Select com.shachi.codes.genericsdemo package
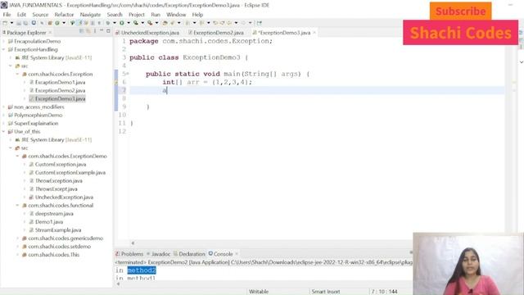Viewport: 524px width, 295px height. 63,238
